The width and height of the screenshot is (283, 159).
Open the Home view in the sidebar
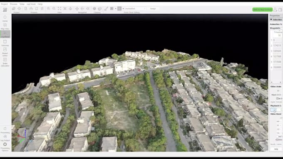(5, 18)
